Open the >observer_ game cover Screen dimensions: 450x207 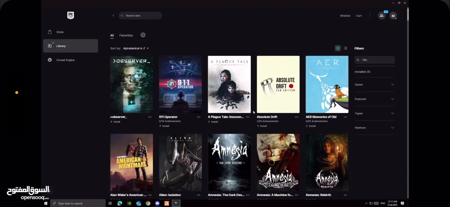(x=132, y=84)
